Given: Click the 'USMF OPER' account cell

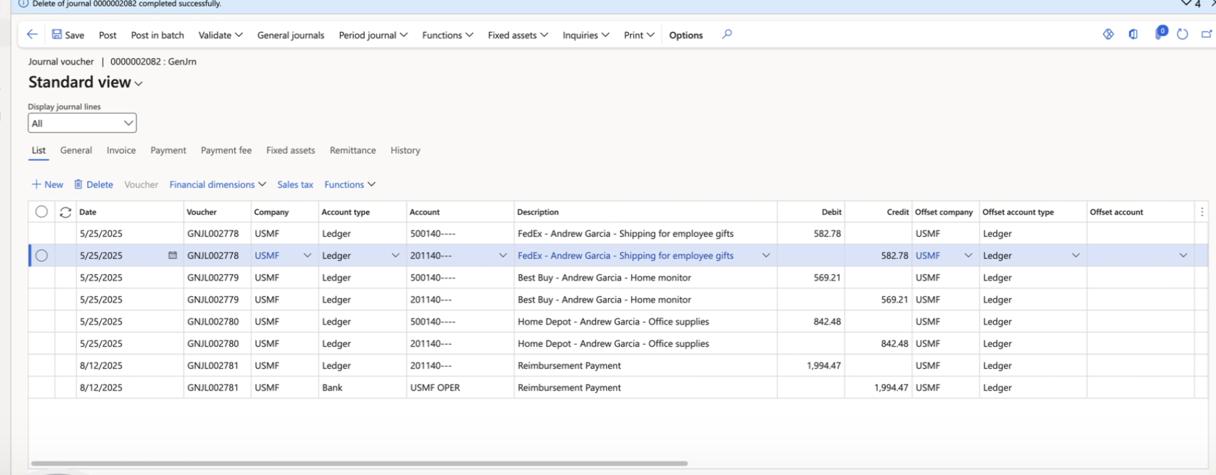Looking at the screenshot, I should [x=460, y=387].
